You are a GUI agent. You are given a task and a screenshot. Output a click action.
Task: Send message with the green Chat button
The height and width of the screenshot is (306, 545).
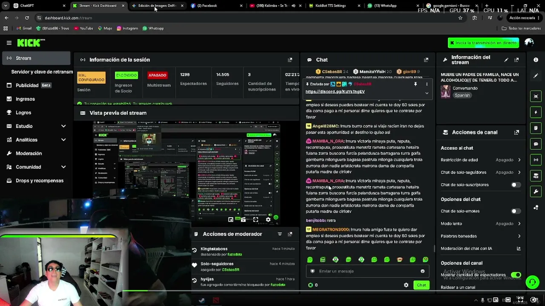[x=421, y=285]
